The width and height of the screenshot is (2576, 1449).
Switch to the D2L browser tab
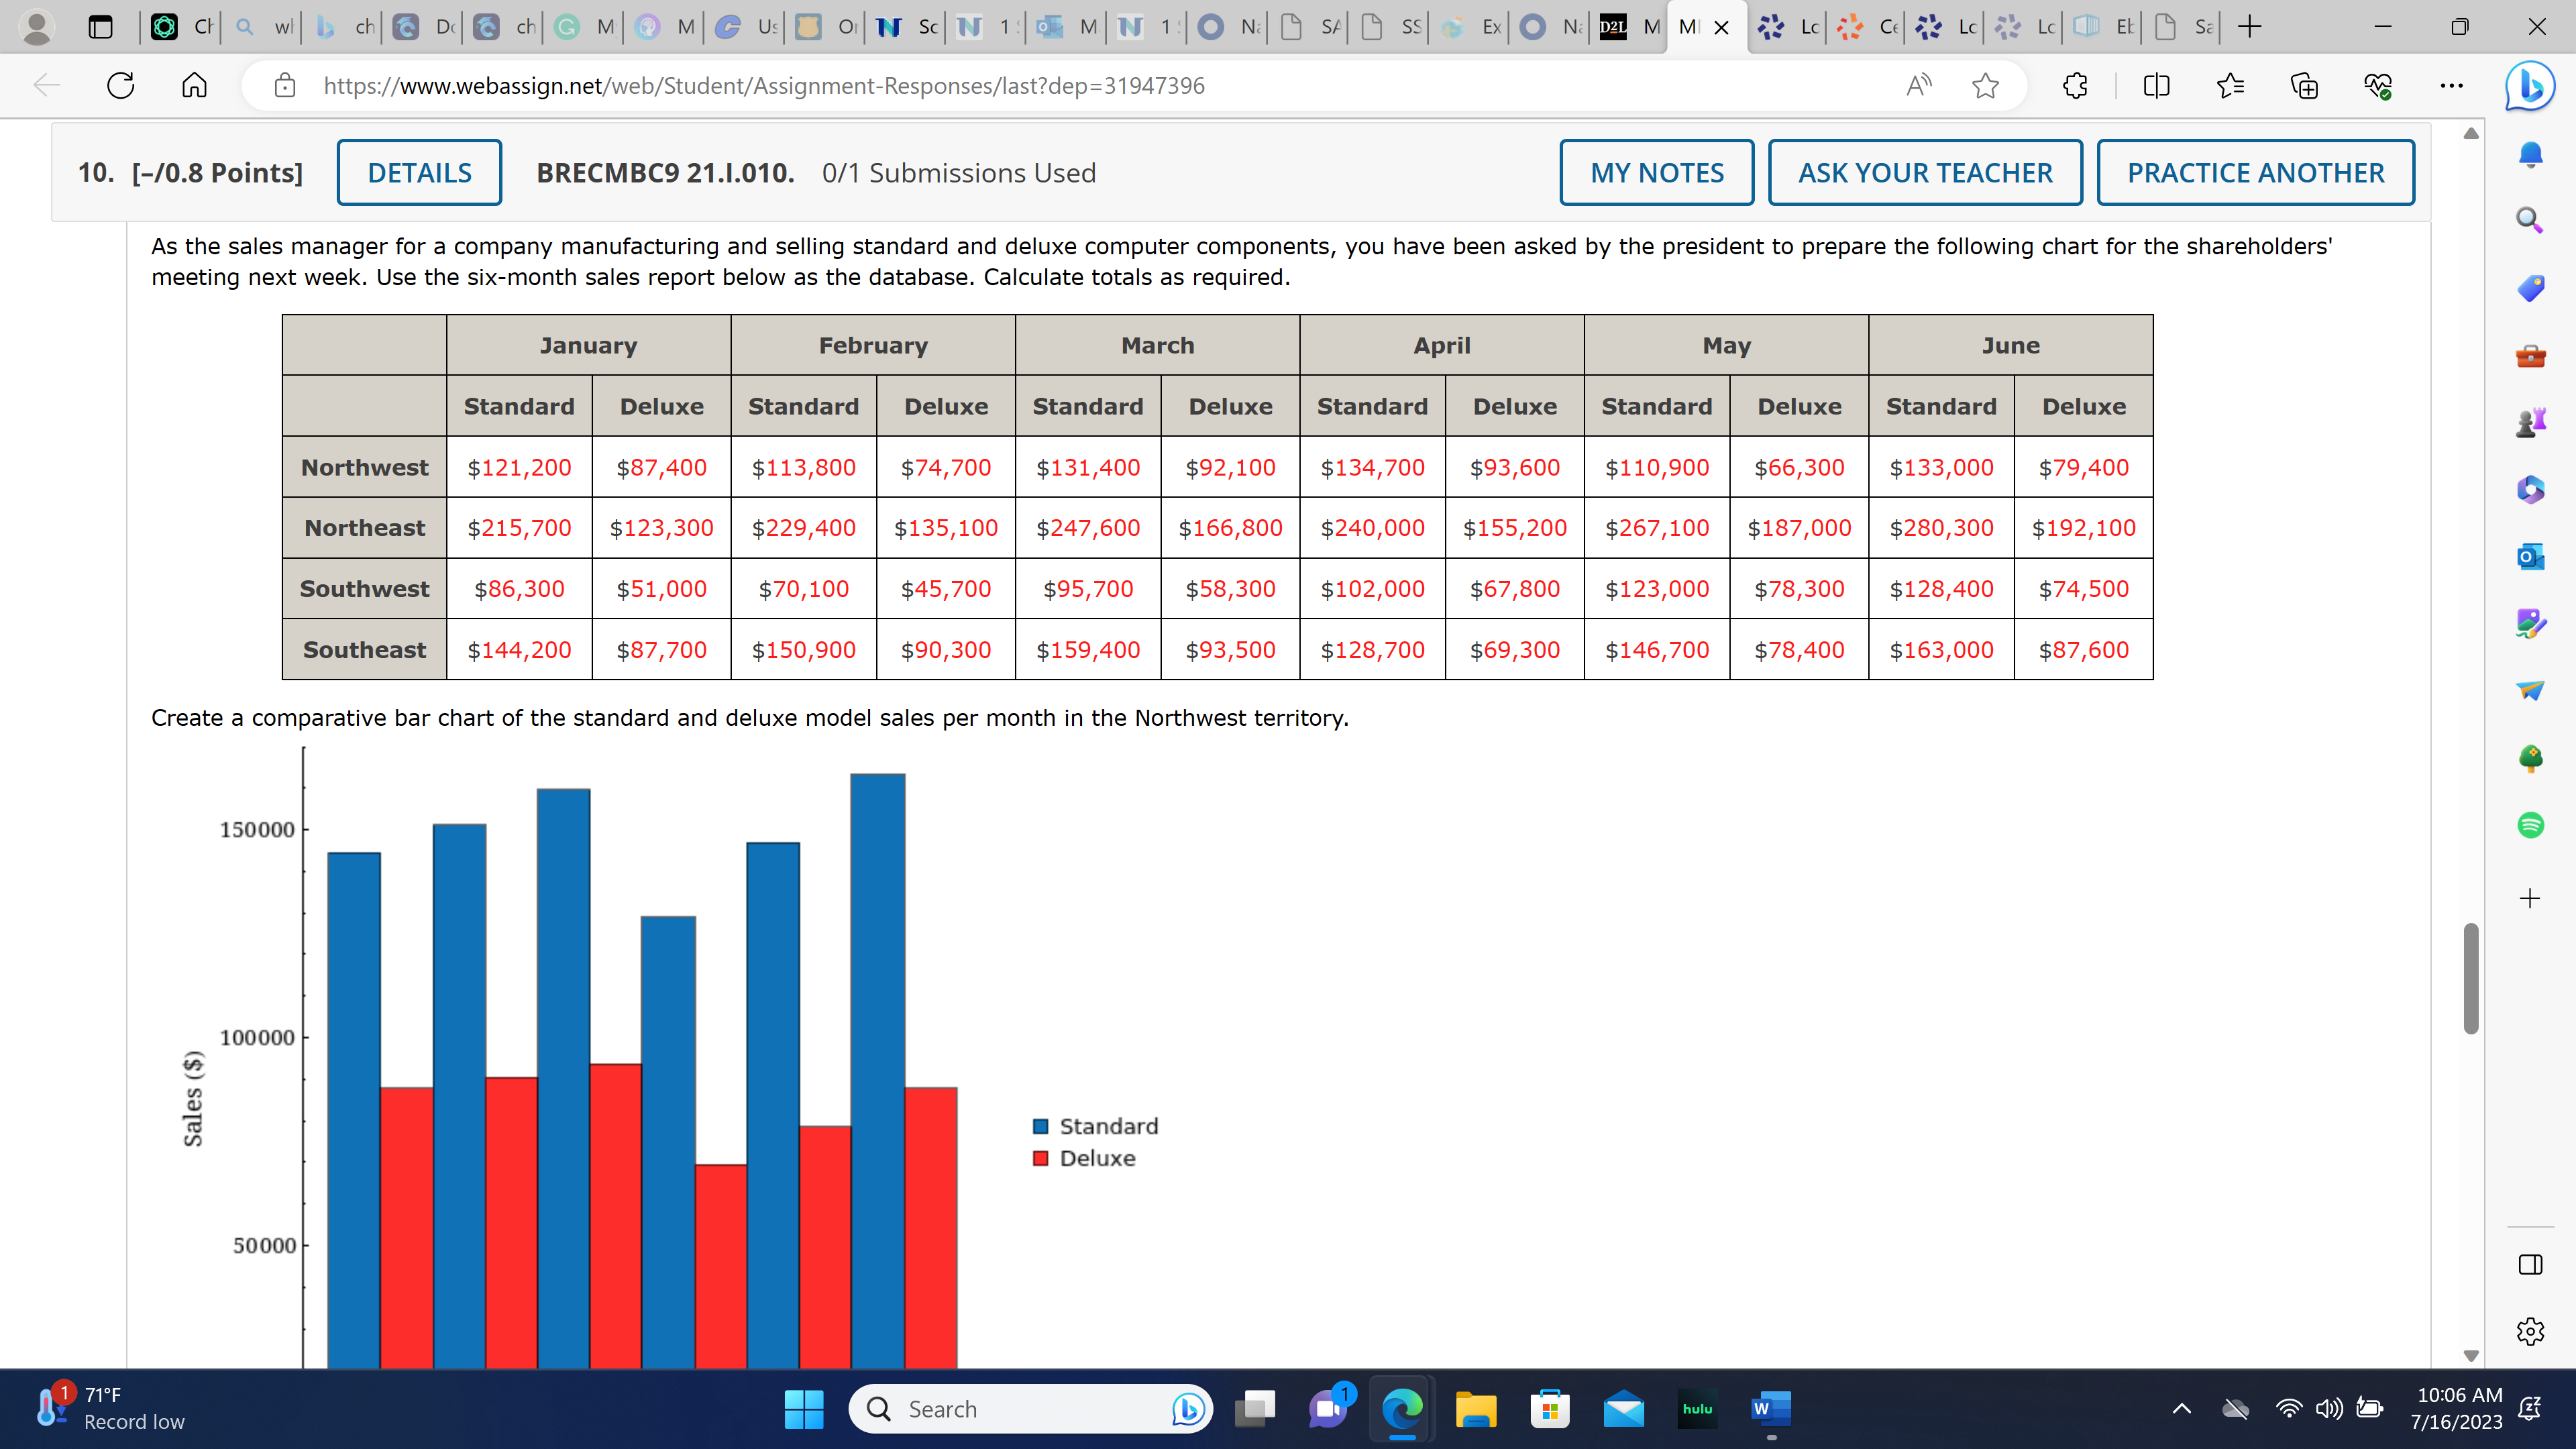(1628, 27)
